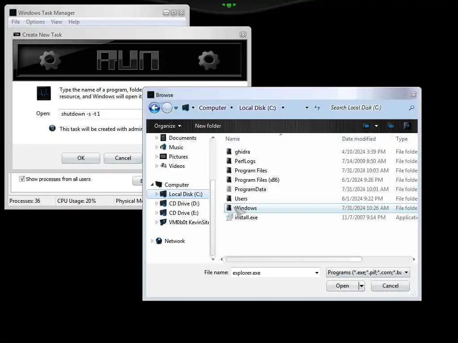This screenshot has width=458, height=343.
Task: Click Cancel in Create New Task dialog
Action: point(123,158)
